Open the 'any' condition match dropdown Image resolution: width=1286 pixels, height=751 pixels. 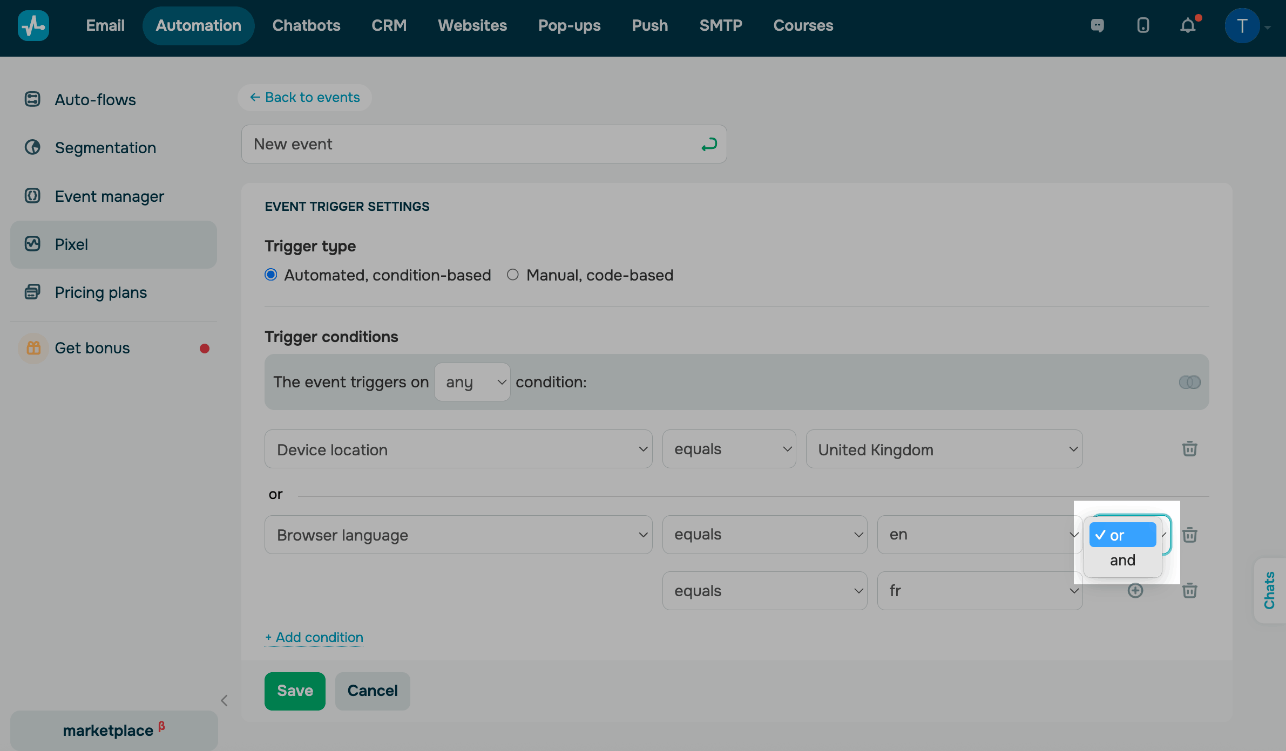click(x=472, y=382)
